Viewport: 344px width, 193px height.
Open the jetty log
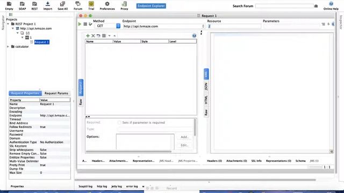pos(116,187)
